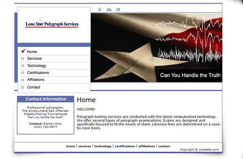Open Certifications in the sidebar menu

pyautogui.click(x=38, y=73)
